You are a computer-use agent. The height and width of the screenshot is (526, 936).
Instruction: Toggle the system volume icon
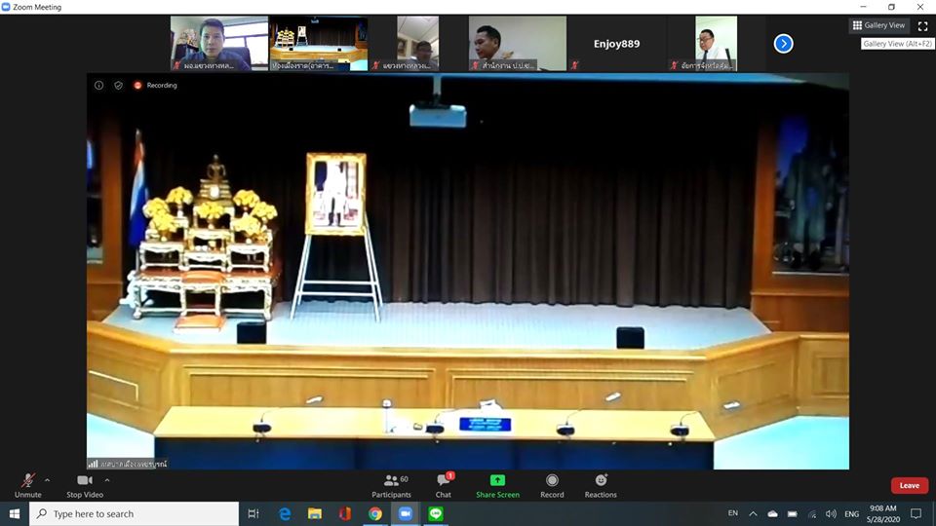(830, 513)
